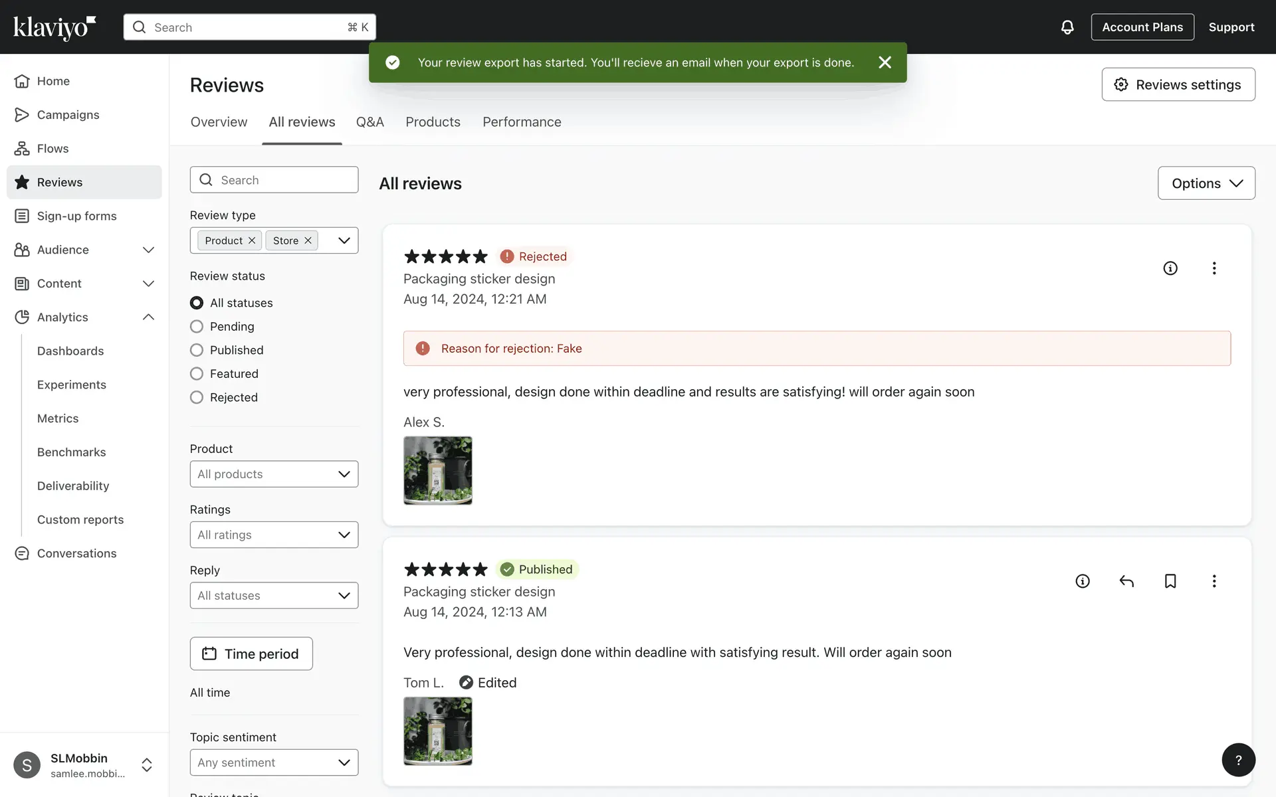The image size is (1276, 797).
Task: Click reply arrow on Tom L.'s review
Action: tap(1126, 581)
